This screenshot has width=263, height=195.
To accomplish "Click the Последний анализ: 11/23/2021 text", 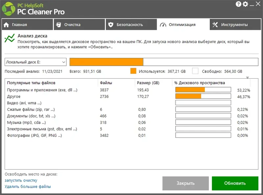I will click(34, 71).
